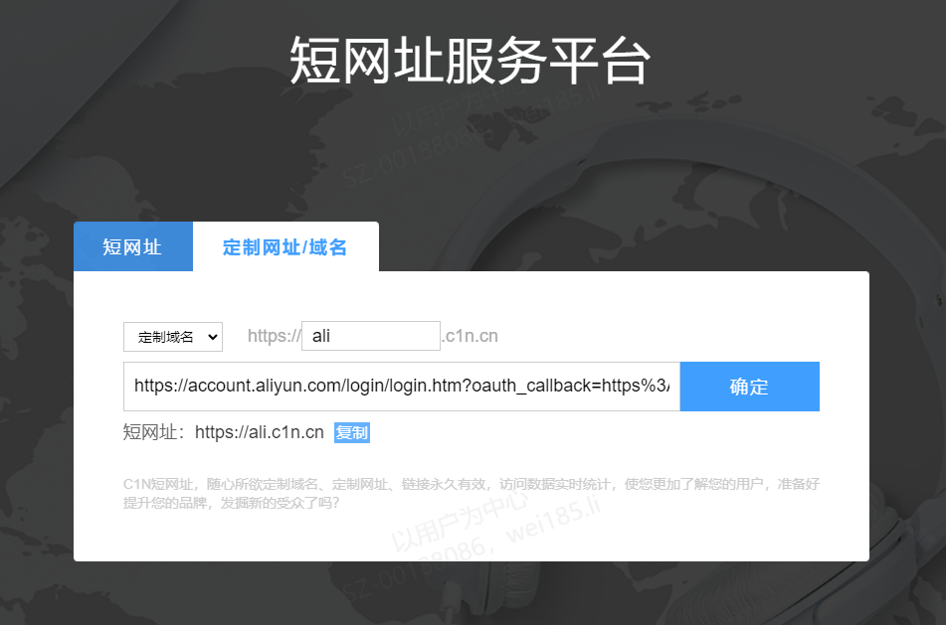Click the 确定 button
This screenshot has width=946, height=625.
tap(749, 387)
